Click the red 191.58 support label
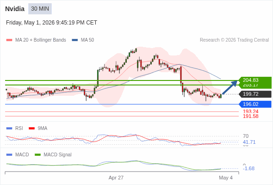 coord(251,116)
